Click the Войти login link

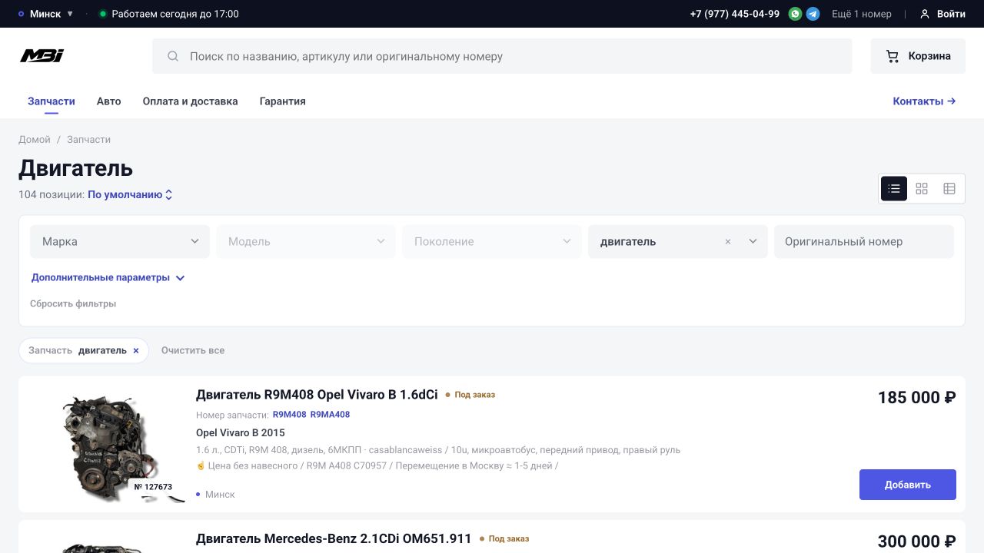pos(942,14)
